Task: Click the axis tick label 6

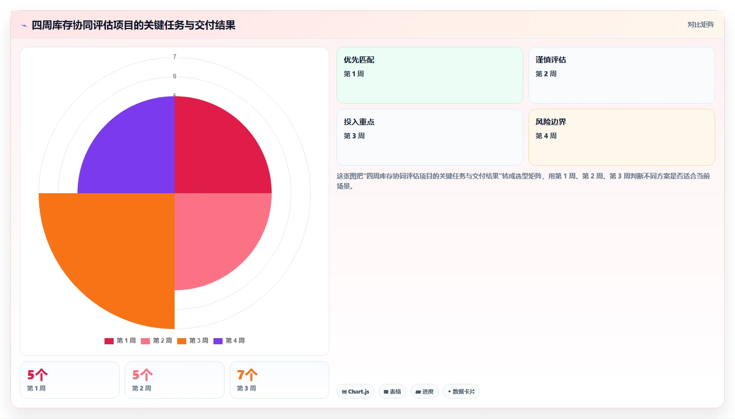Action: point(175,76)
